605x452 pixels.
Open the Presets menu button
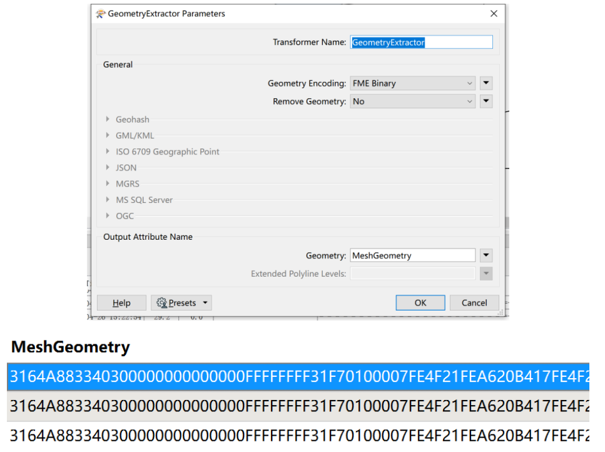click(x=181, y=303)
